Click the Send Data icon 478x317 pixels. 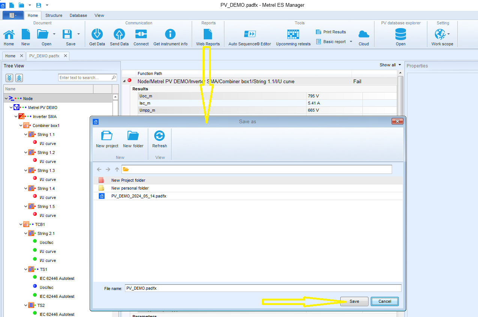click(x=119, y=34)
